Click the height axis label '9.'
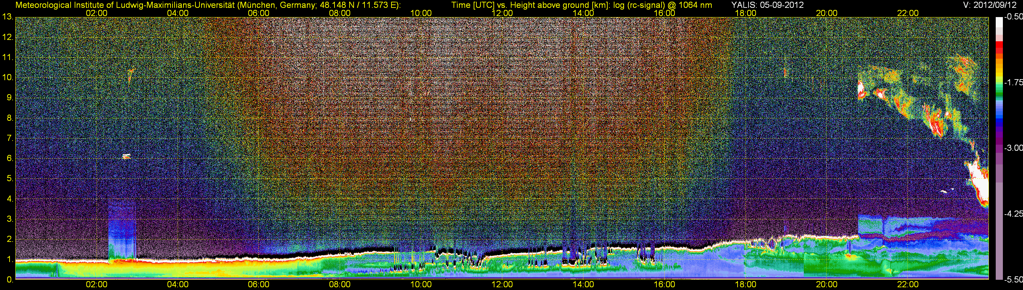The image size is (1023, 290). [10, 98]
